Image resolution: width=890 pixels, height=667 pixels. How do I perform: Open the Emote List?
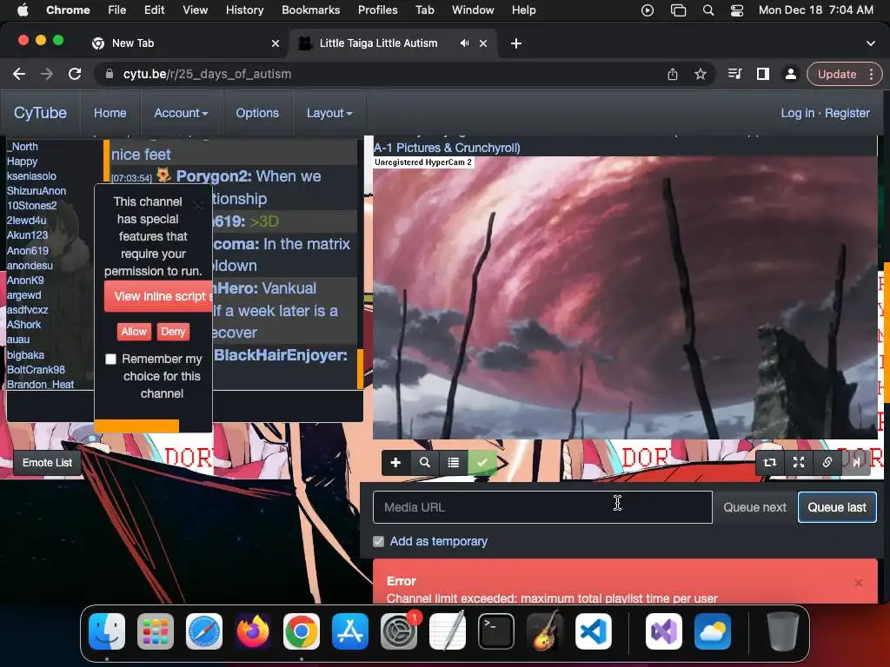(47, 463)
